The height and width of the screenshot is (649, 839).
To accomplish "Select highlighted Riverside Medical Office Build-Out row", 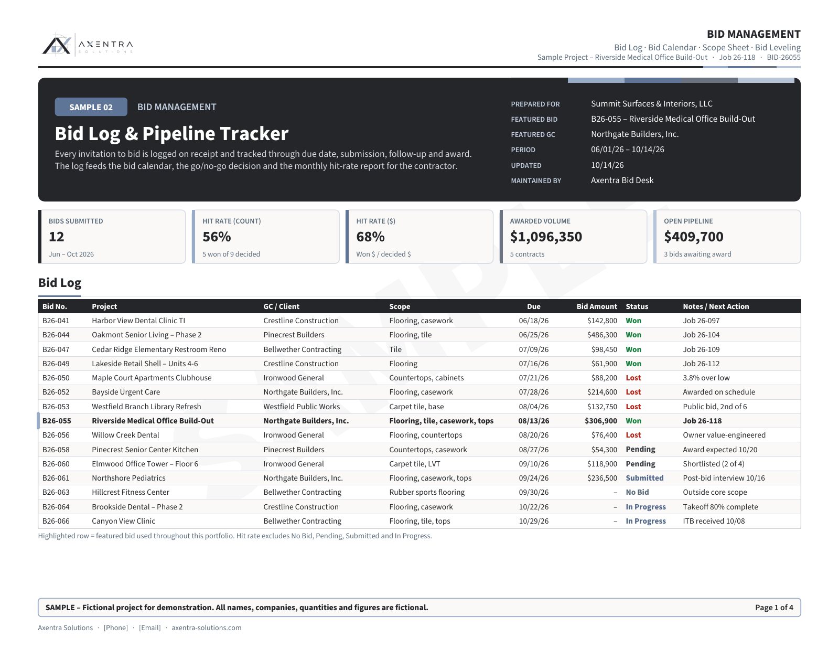I will click(419, 421).
